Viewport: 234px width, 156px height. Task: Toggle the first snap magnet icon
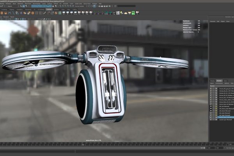pyautogui.click(x=60, y=6)
